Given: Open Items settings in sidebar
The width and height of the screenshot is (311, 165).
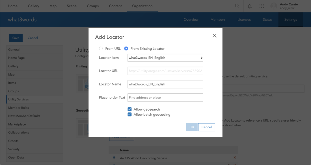Looking at the screenshot, I should (x=35, y=83).
